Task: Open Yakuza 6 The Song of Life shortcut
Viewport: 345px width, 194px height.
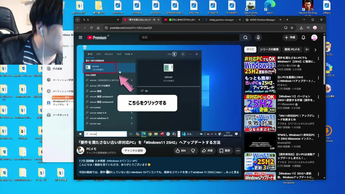Action: click(308, 8)
